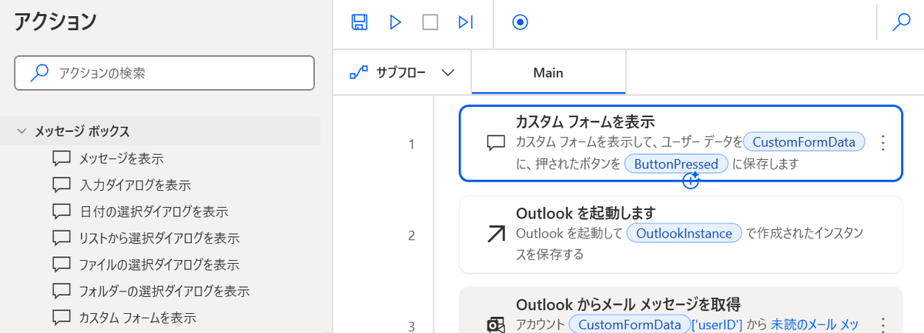This screenshot has width=924, height=333.
Task: Click the bubble icon beside ファイルの選択ダイアログを表示
Action: pos(62,265)
